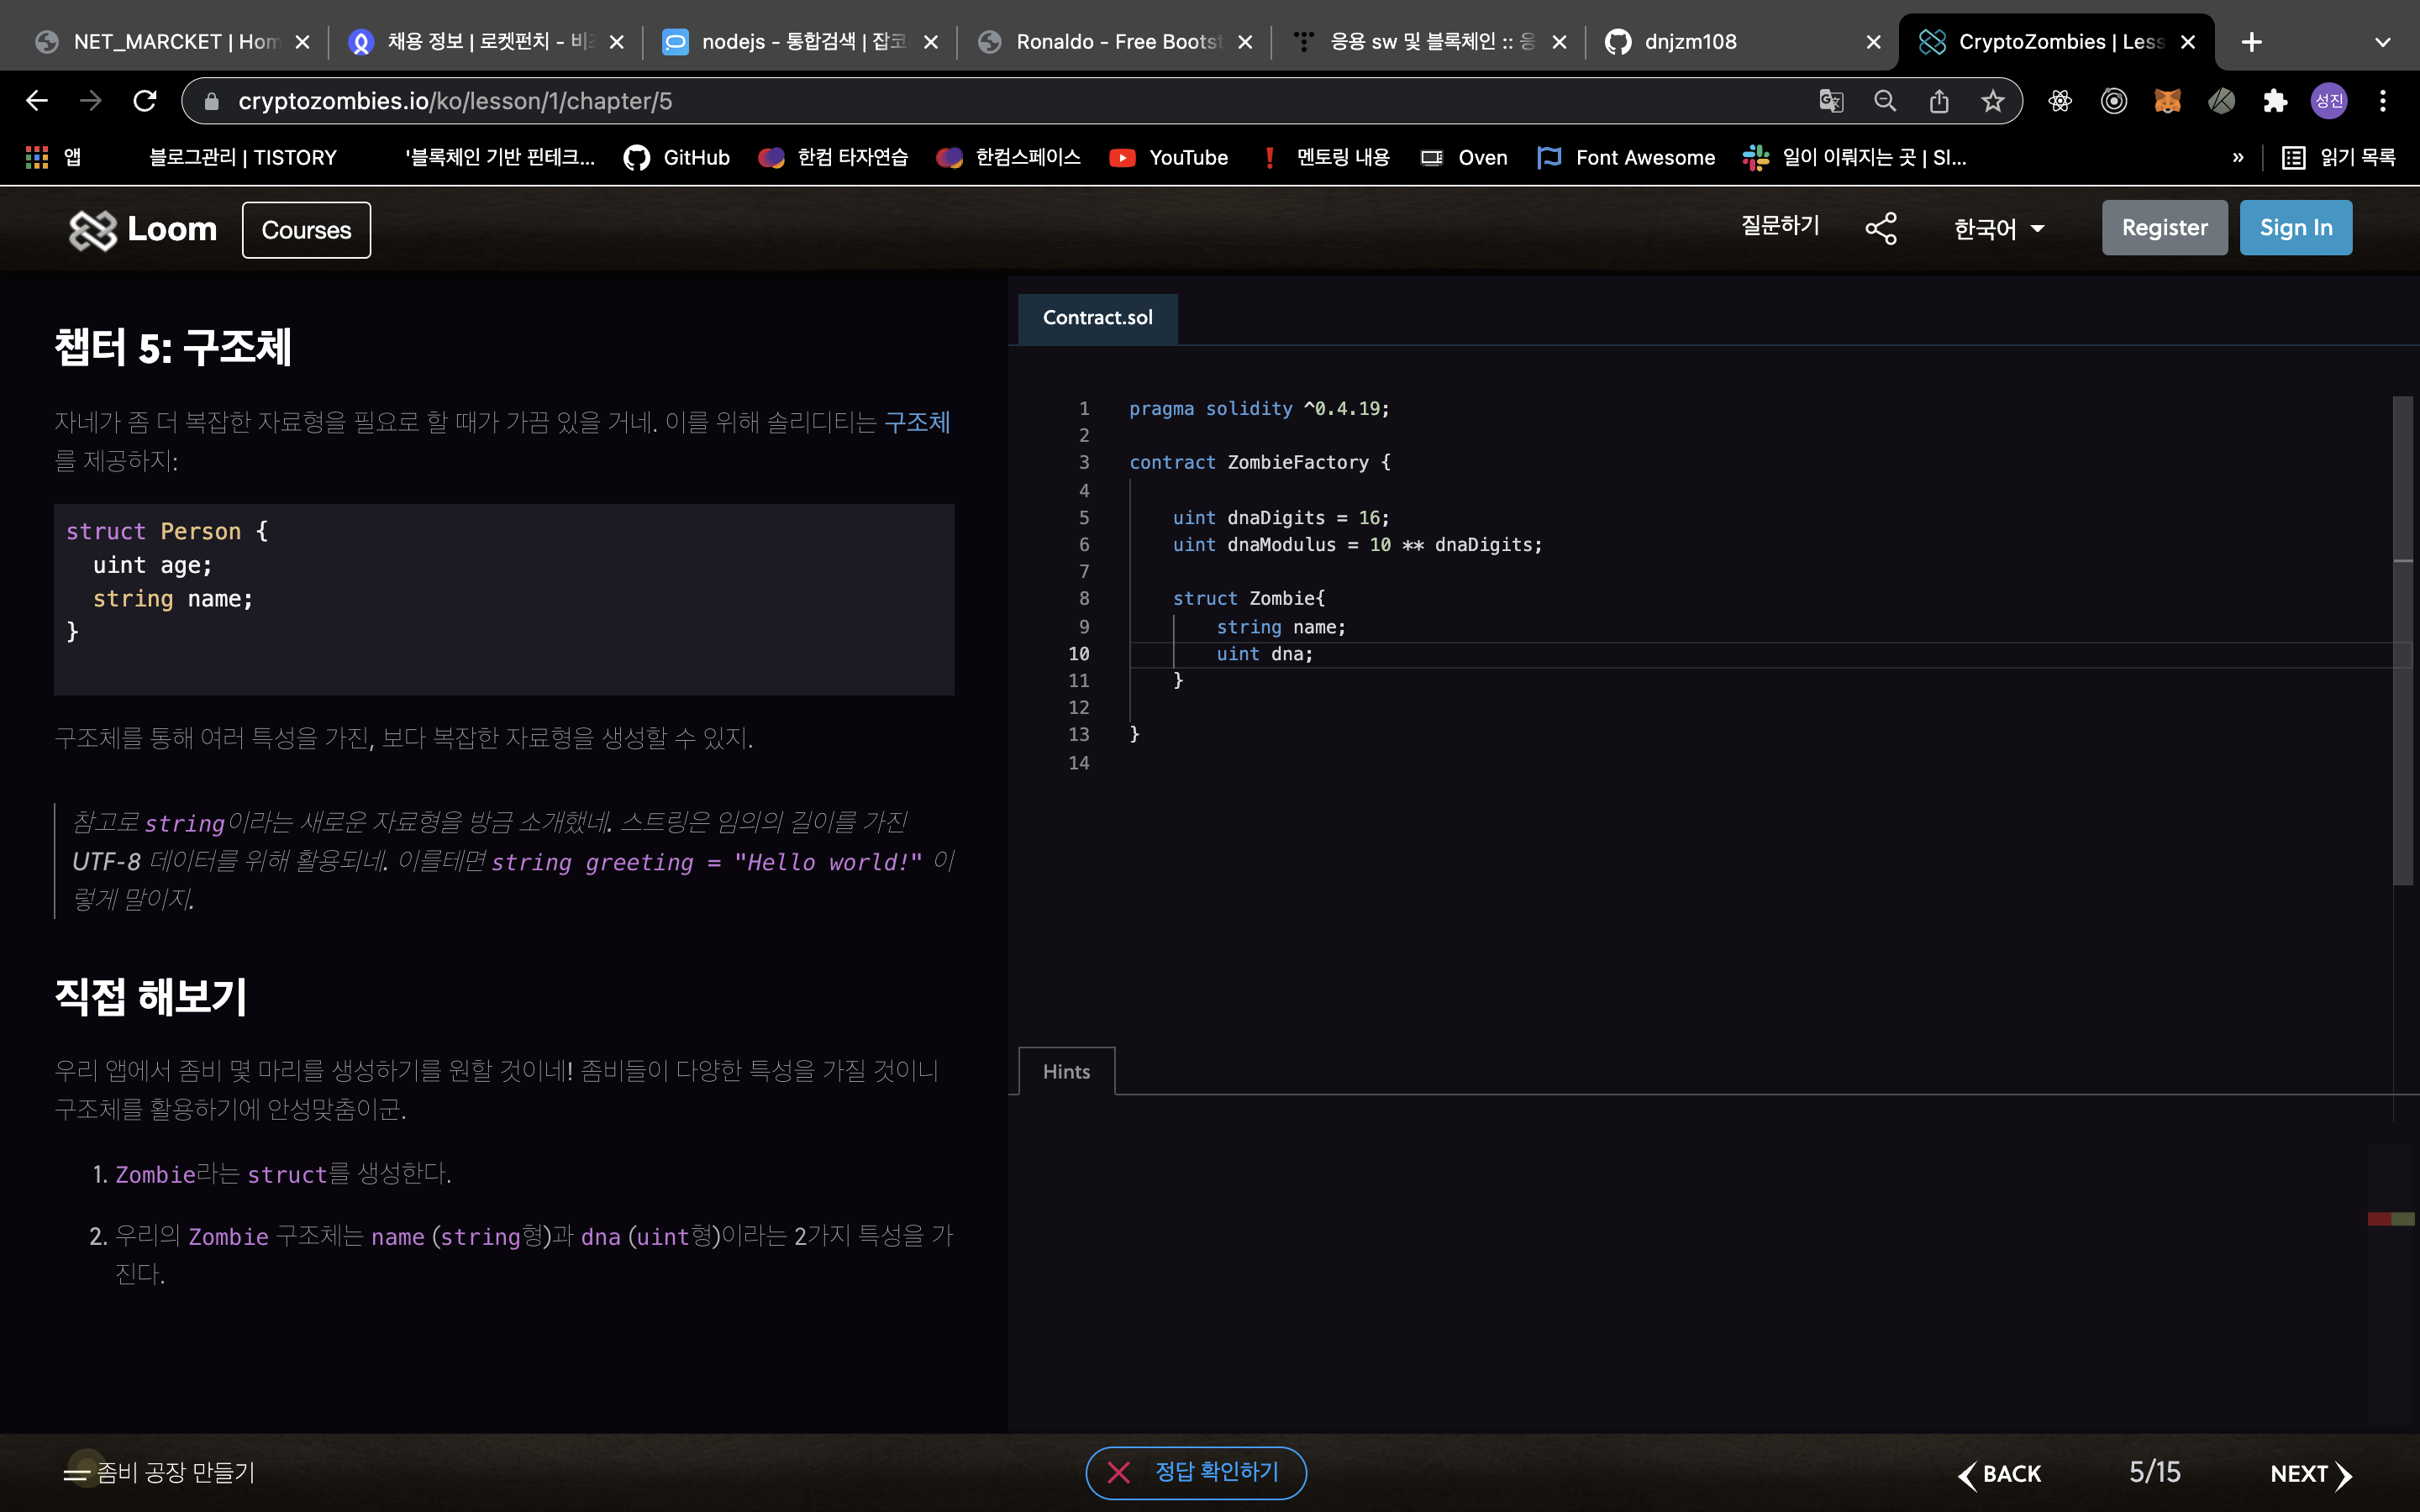Open the Hints tab
The image size is (2420, 1512).
pos(1066,1072)
